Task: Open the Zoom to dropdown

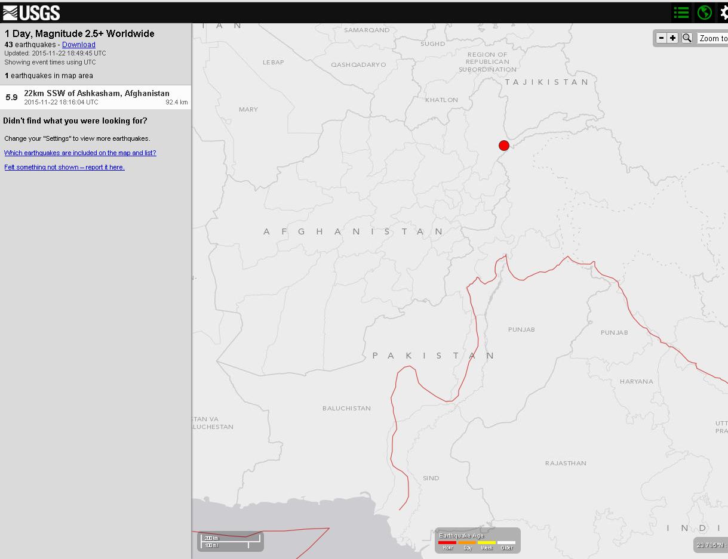Action: coord(713,38)
